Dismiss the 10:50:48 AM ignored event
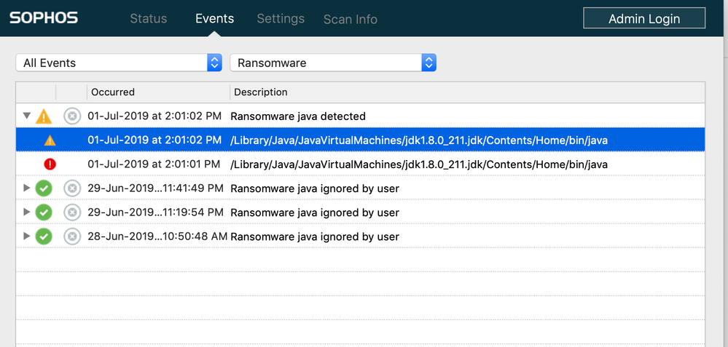 [x=72, y=236]
